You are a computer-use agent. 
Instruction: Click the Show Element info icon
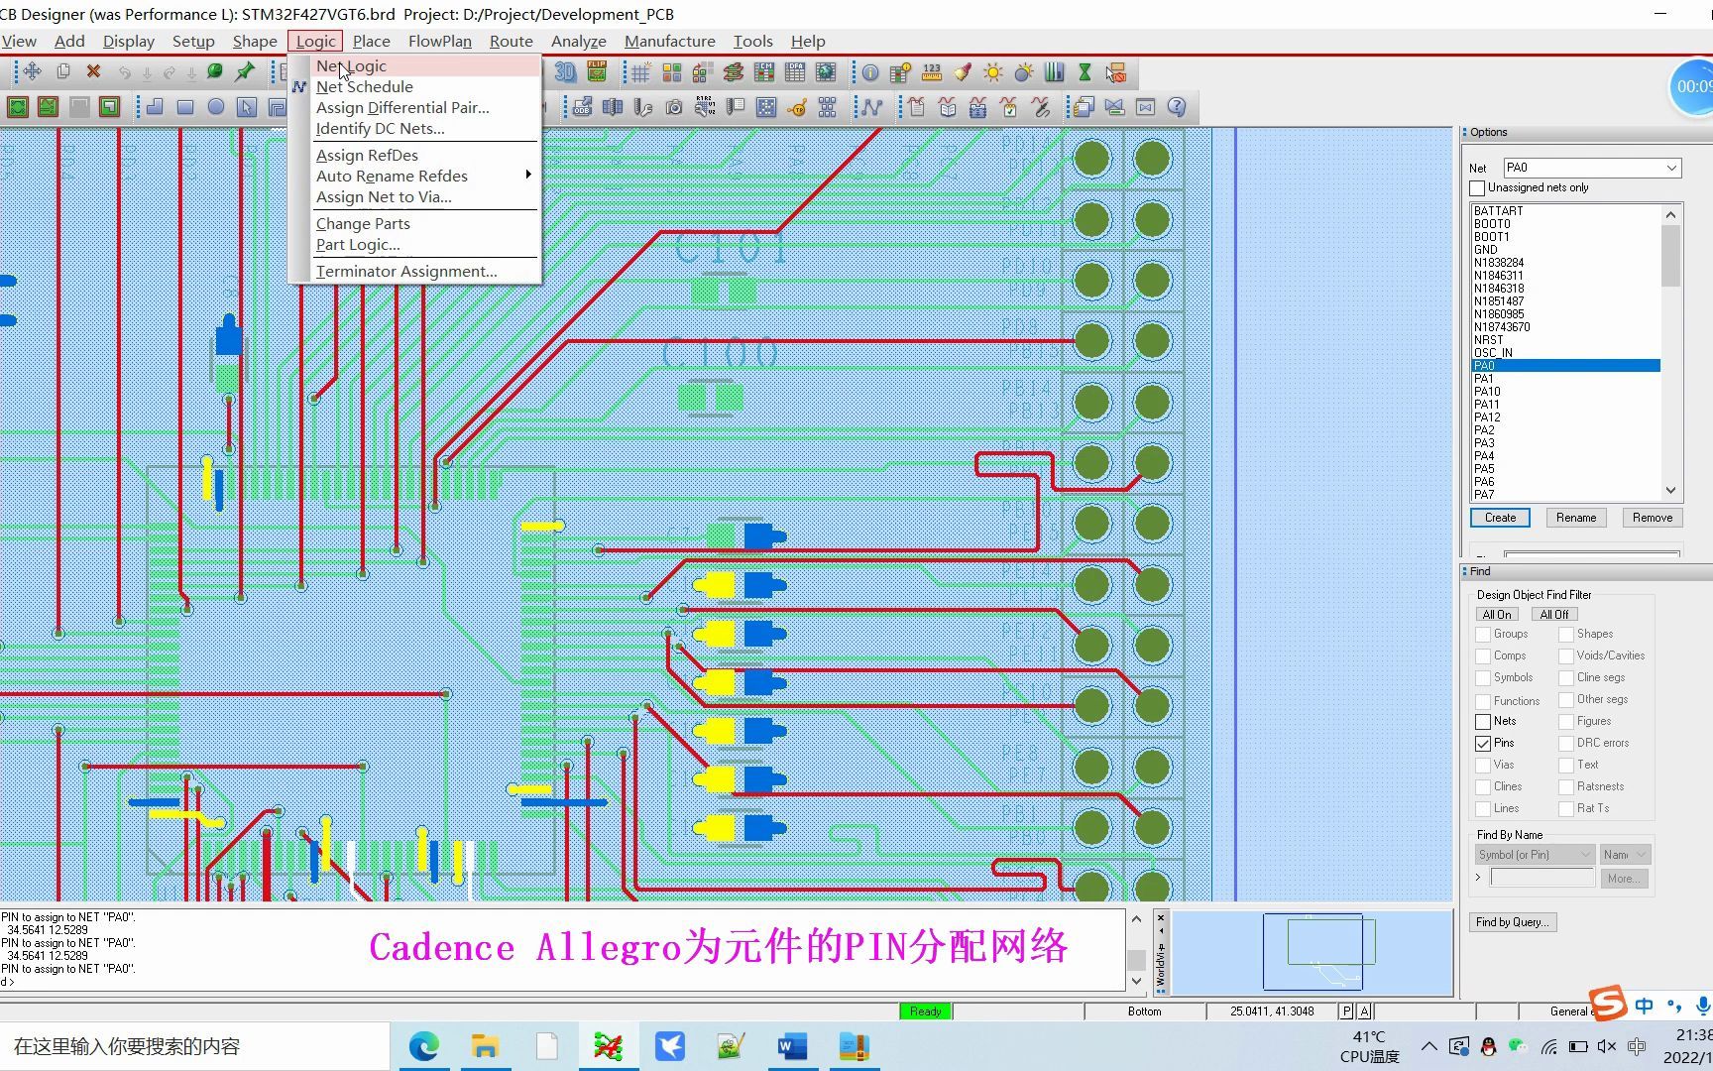click(x=869, y=72)
